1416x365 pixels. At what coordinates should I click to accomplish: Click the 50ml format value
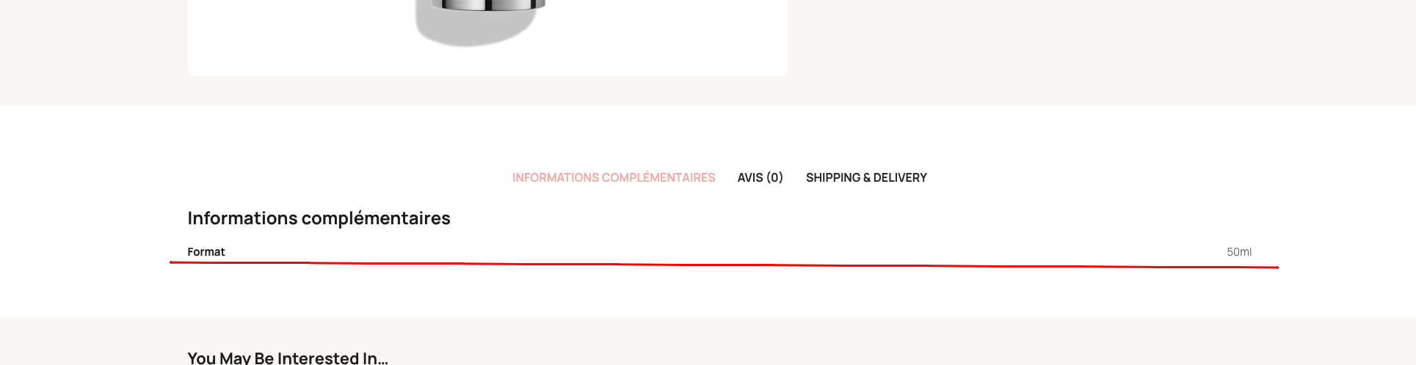pyautogui.click(x=1239, y=251)
